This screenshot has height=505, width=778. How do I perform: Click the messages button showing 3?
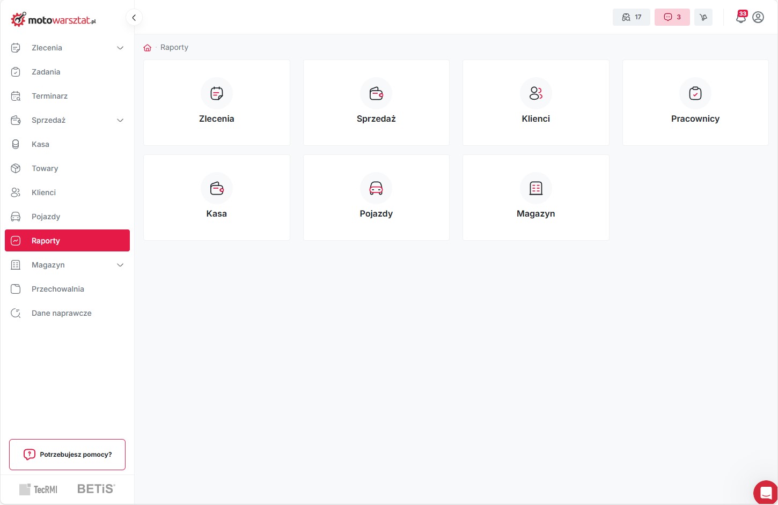(x=672, y=17)
